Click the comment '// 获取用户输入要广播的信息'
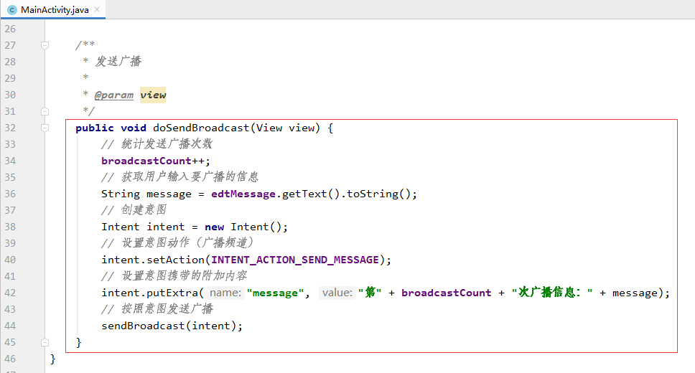The height and width of the screenshot is (373, 695). (179, 176)
